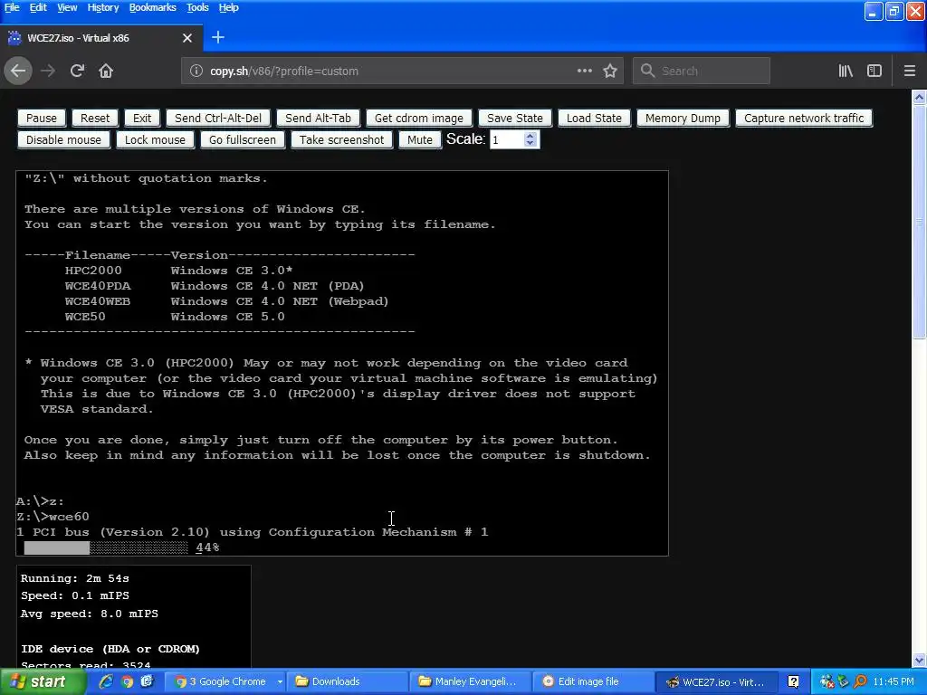The height and width of the screenshot is (695, 927).
Task: Go back with the browser back arrow
Action: [18, 71]
